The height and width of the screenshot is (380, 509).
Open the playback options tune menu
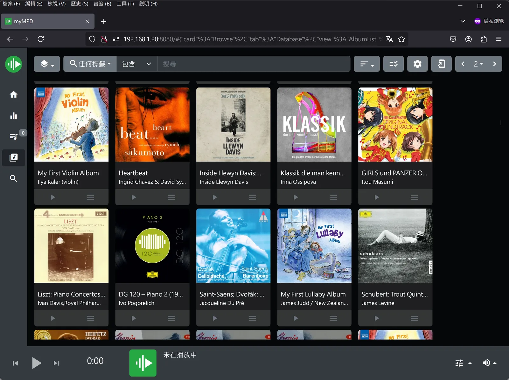463,363
